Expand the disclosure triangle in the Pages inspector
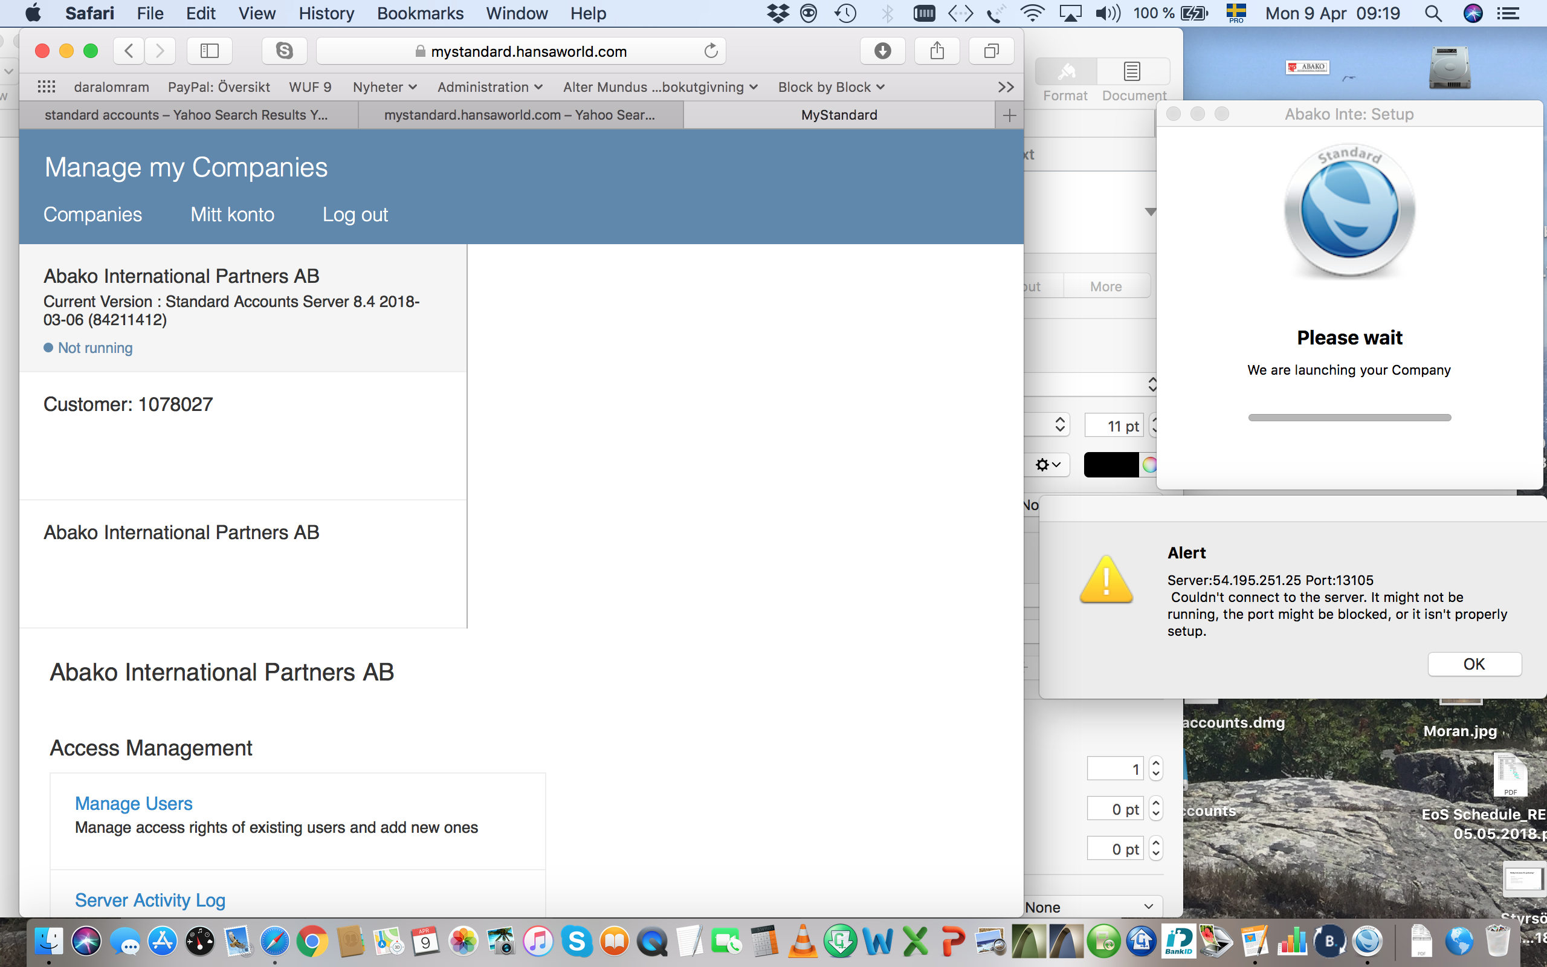The height and width of the screenshot is (967, 1547). (x=1150, y=212)
